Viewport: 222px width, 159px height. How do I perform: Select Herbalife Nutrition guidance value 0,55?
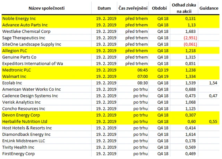213,121
